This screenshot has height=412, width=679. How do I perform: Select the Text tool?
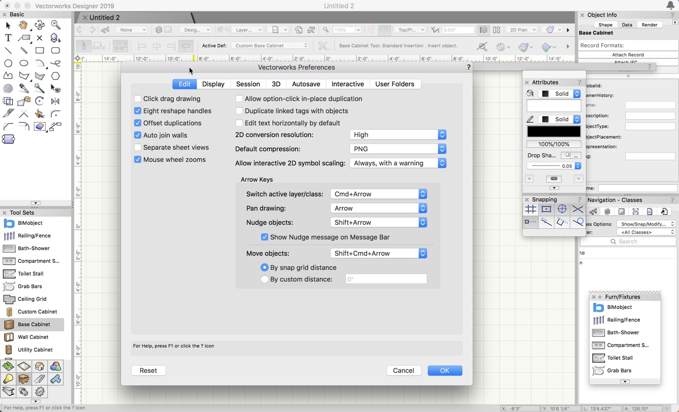coord(8,38)
